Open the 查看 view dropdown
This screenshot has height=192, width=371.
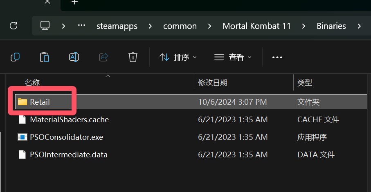click(x=233, y=57)
